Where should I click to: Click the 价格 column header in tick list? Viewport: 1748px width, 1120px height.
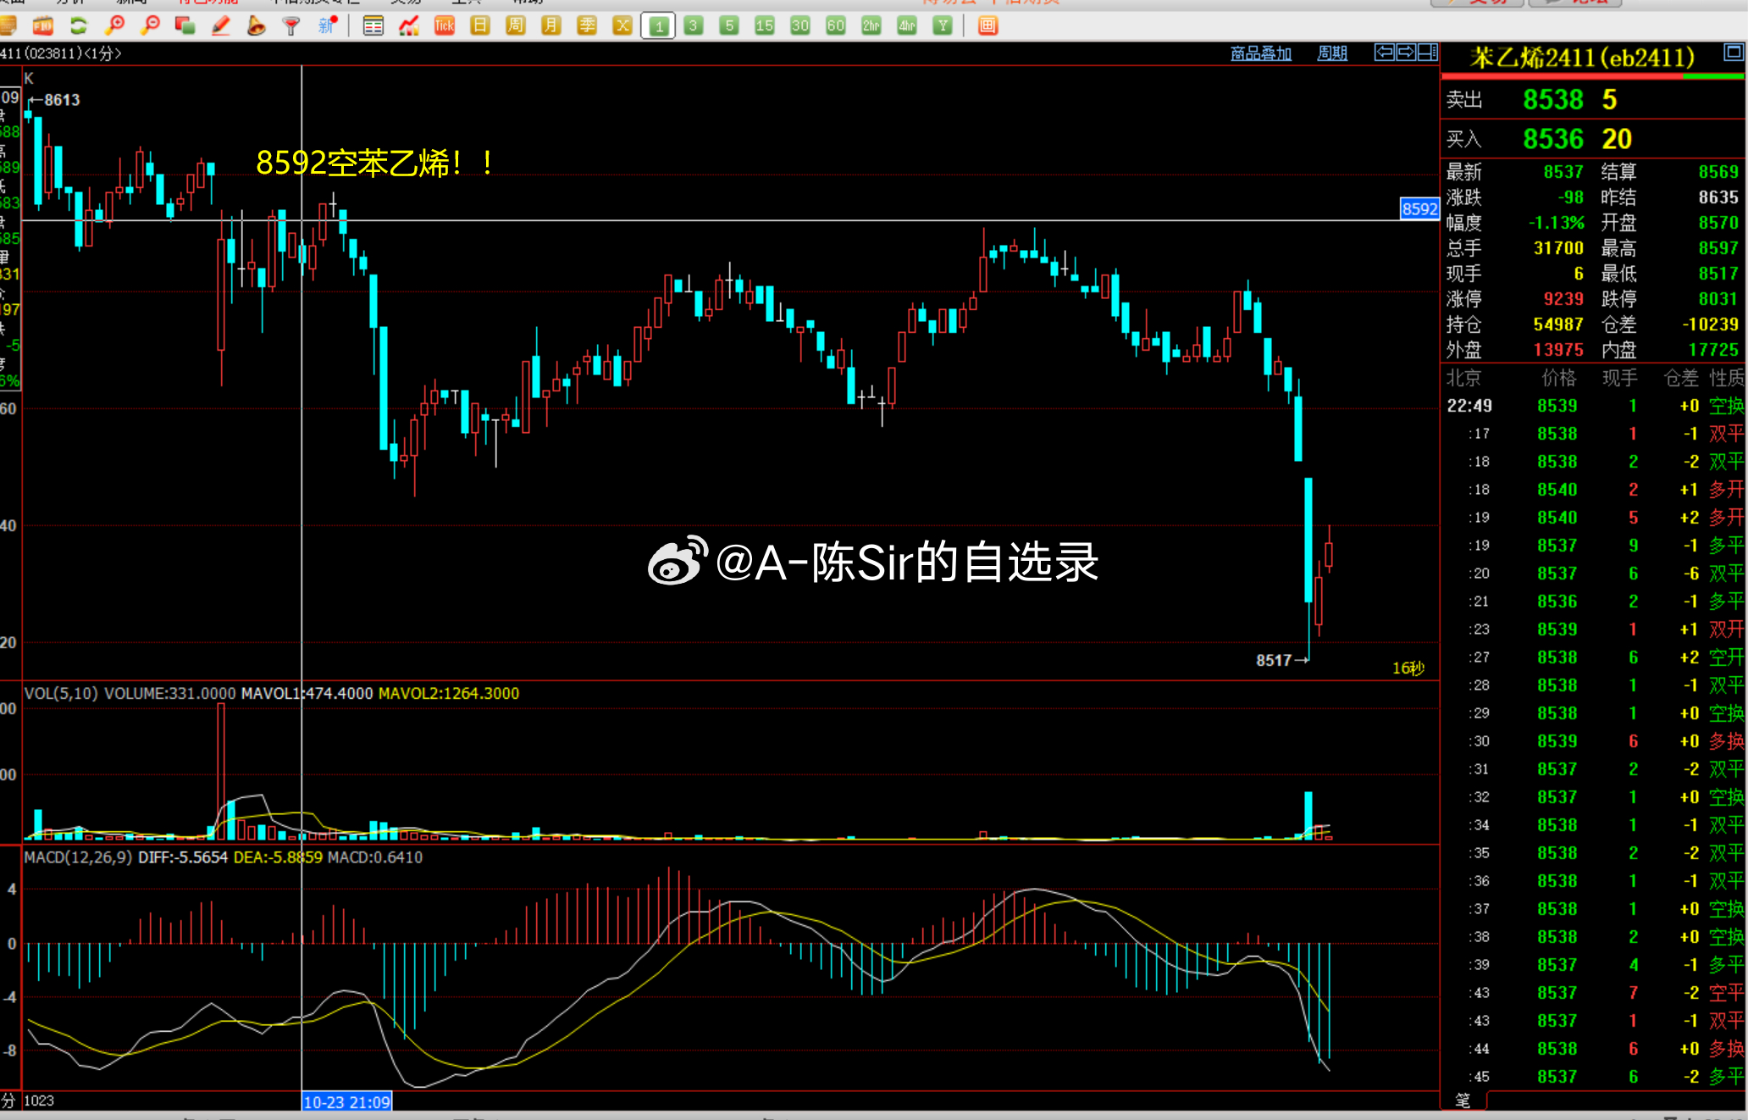click(x=1558, y=378)
